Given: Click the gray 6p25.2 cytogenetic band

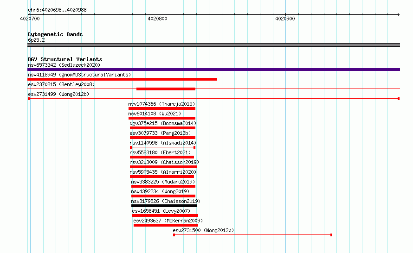Looking at the screenshot, I should click(x=213, y=45).
